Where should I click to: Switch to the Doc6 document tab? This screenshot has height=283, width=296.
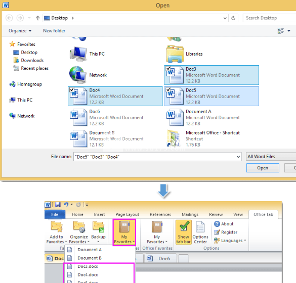160,258
